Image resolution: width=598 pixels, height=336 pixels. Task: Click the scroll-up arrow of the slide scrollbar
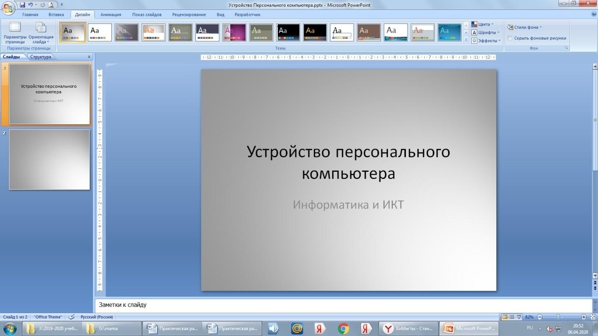tap(595, 66)
